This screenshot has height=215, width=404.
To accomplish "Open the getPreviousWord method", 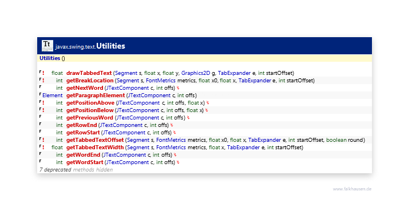I will 90,118.
